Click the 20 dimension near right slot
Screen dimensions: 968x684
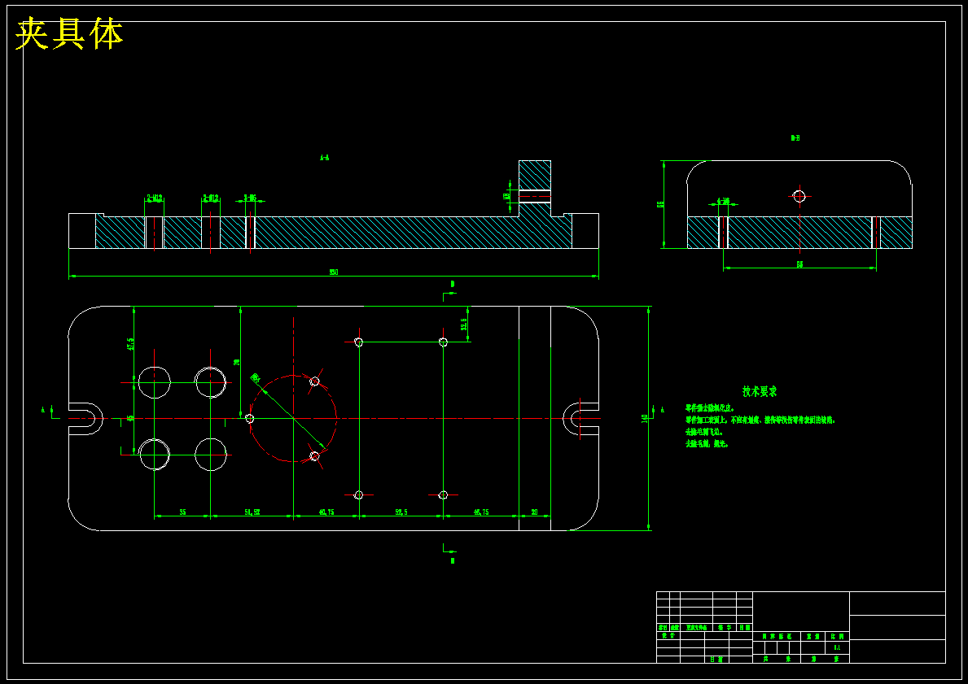(535, 512)
